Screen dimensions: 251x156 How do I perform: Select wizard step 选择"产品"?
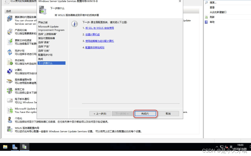(44, 47)
